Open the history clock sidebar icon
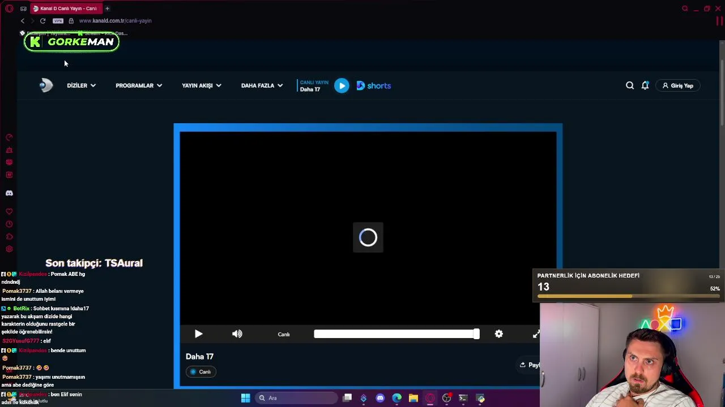This screenshot has width=725, height=407. click(9, 224)
